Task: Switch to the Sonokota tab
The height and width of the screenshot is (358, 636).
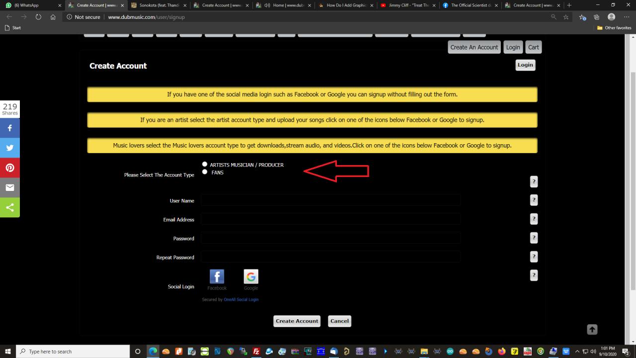Action: [x=158, y=5]
